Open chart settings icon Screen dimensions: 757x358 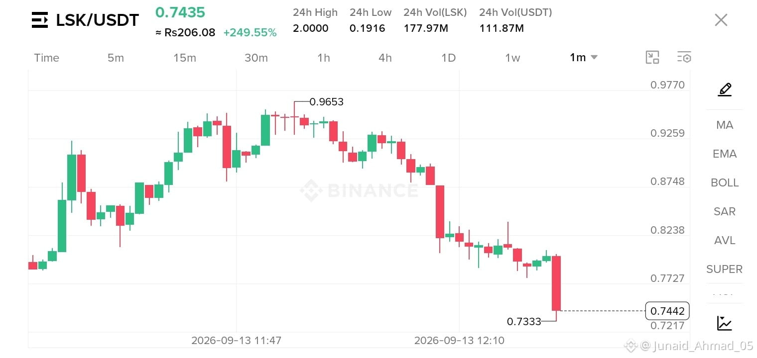[684, 58]
